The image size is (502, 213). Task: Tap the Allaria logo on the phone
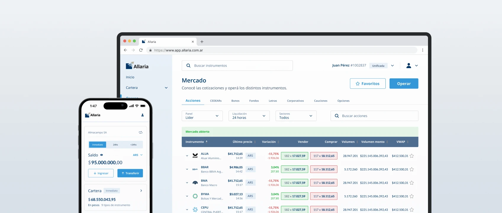(x=93, y=115)
